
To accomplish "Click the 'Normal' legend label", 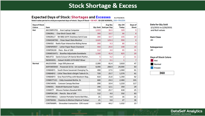I will 158,64.
